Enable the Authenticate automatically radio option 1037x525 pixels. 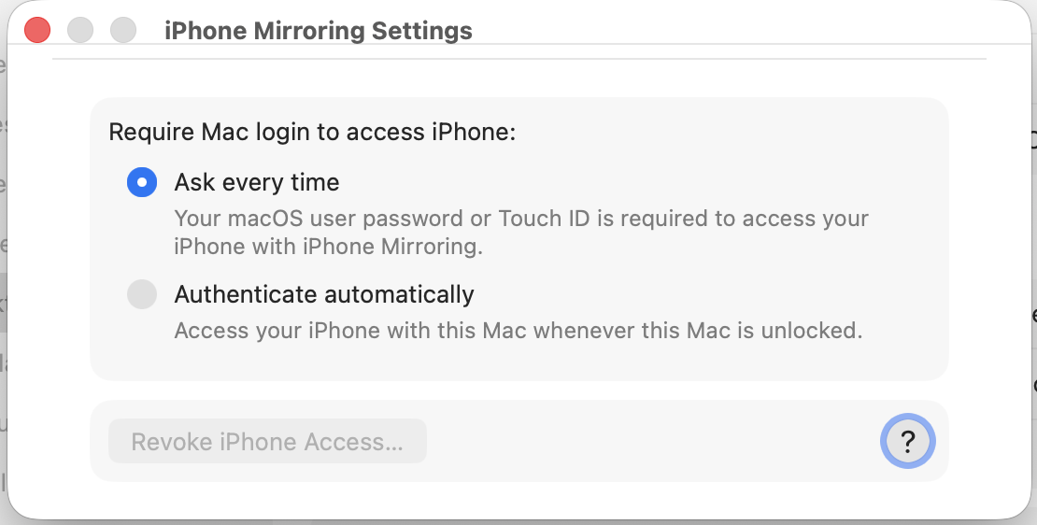(142, 295)
